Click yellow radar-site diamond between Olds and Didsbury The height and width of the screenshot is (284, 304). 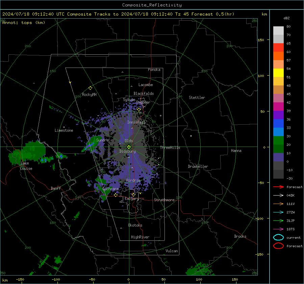click(x=129, y=147)
